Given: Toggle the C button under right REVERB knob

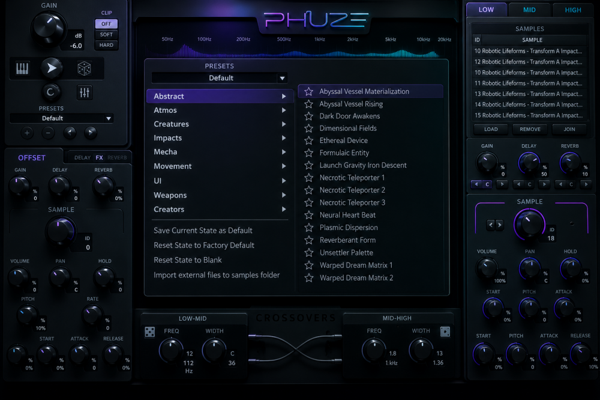Looking at the screenshot, I should (571, 184).
